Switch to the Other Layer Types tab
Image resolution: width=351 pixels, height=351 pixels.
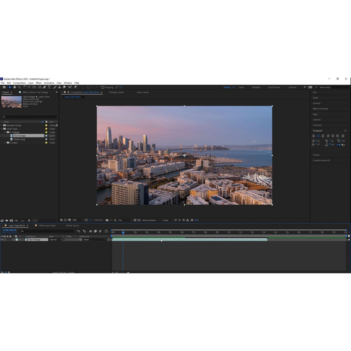coord(47,226)
